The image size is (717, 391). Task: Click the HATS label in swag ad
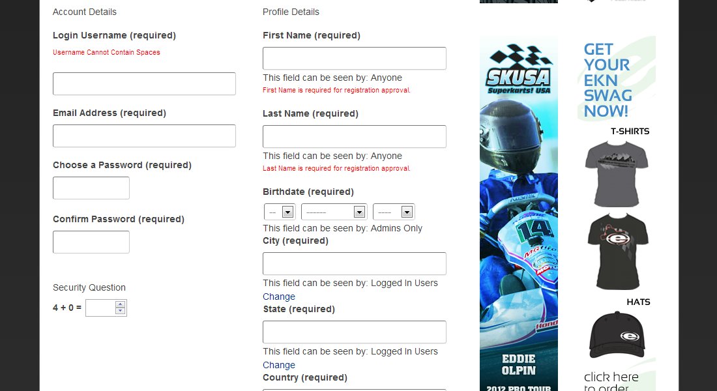pyautogui.click(x=638, y=302)
